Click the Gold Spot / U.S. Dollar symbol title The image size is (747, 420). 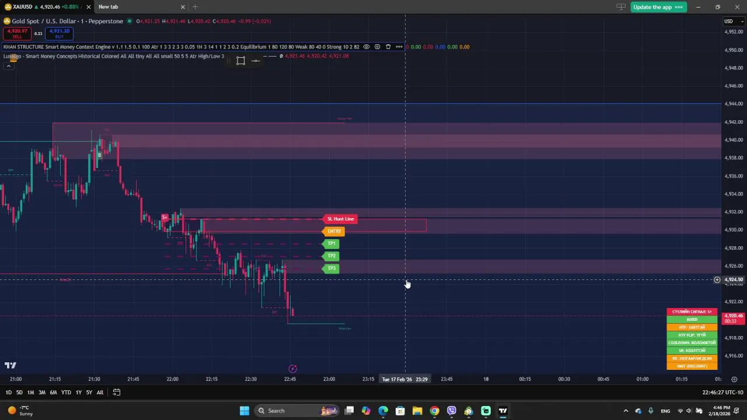pyautogui.click(x=68, y=22)
